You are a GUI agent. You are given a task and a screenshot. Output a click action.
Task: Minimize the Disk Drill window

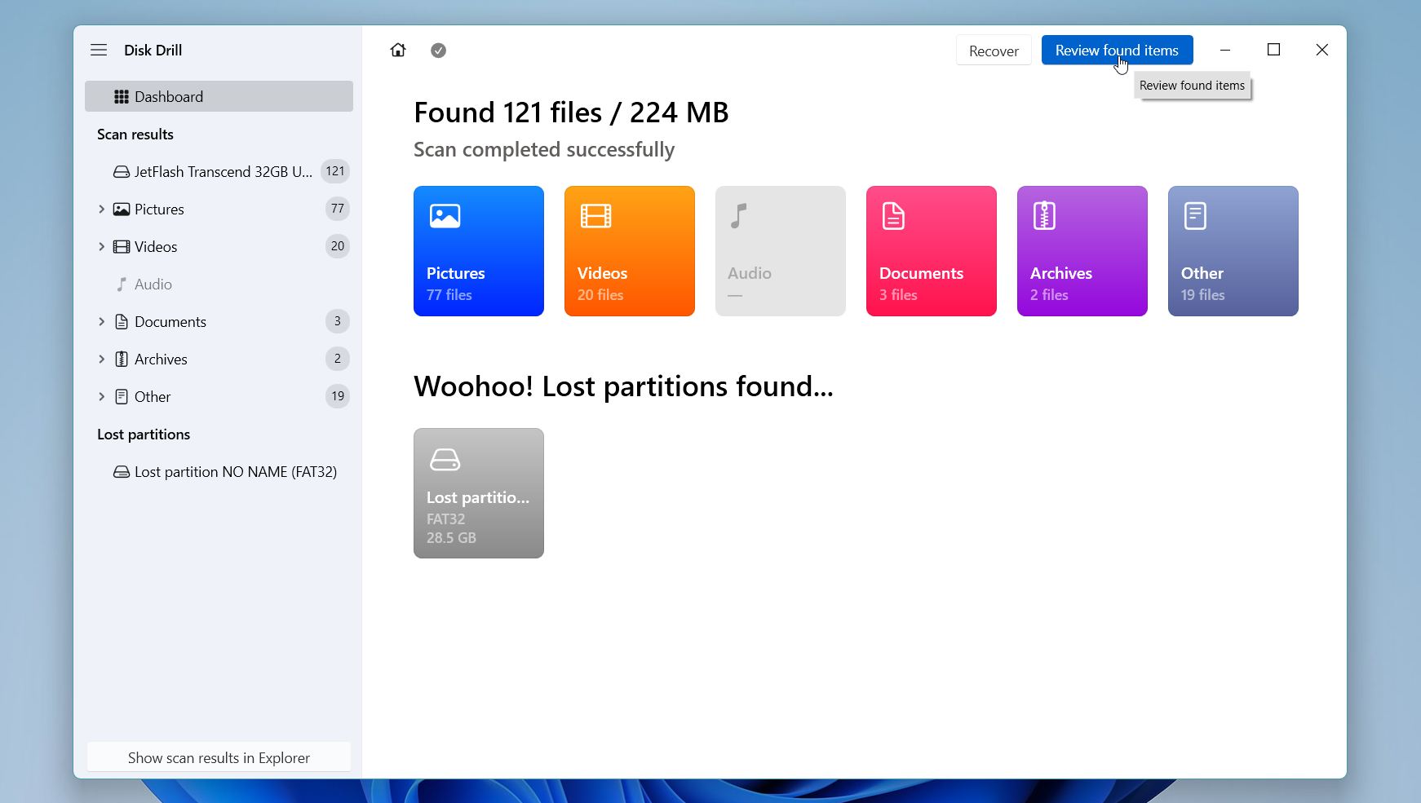(x=1225, y=50)
